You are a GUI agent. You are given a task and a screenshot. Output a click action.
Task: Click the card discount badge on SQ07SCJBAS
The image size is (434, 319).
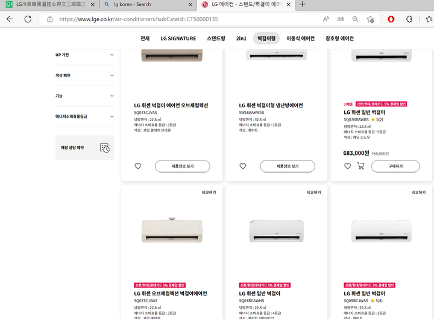(160, 285)
